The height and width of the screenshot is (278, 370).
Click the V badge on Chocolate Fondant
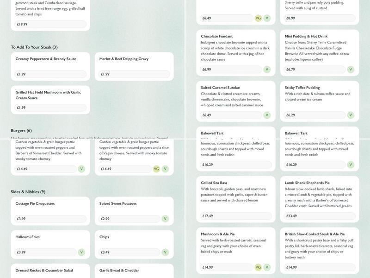tap(267, 69)
